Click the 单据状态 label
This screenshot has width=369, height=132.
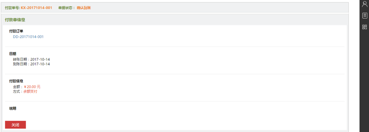click(x=66, y=8)
